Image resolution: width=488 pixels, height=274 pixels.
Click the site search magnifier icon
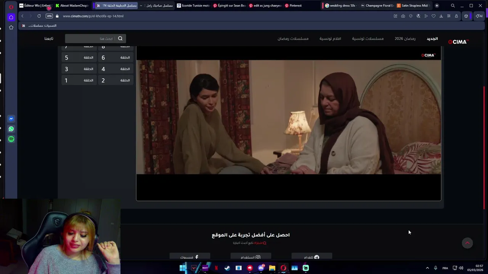pos(120,38)
